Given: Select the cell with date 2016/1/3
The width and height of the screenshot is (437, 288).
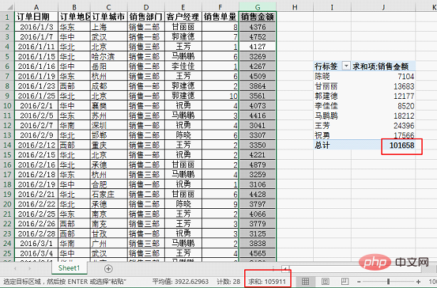Looking at the screenshot, I should 36,27.
